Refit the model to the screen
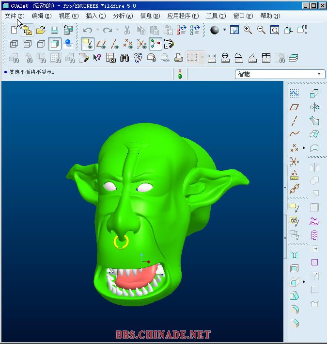Screen dimensions: 327x344 pos(275,30)
